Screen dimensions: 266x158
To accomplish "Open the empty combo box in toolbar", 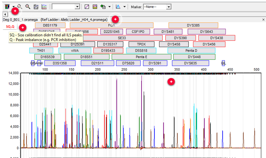I will click(x=66, y=7).
